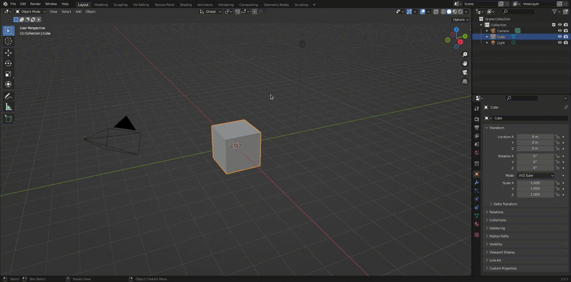The height and width of the screenshot is (282, 571).
Task: Toggle visibility of the Light object
Action: point(559,43)
